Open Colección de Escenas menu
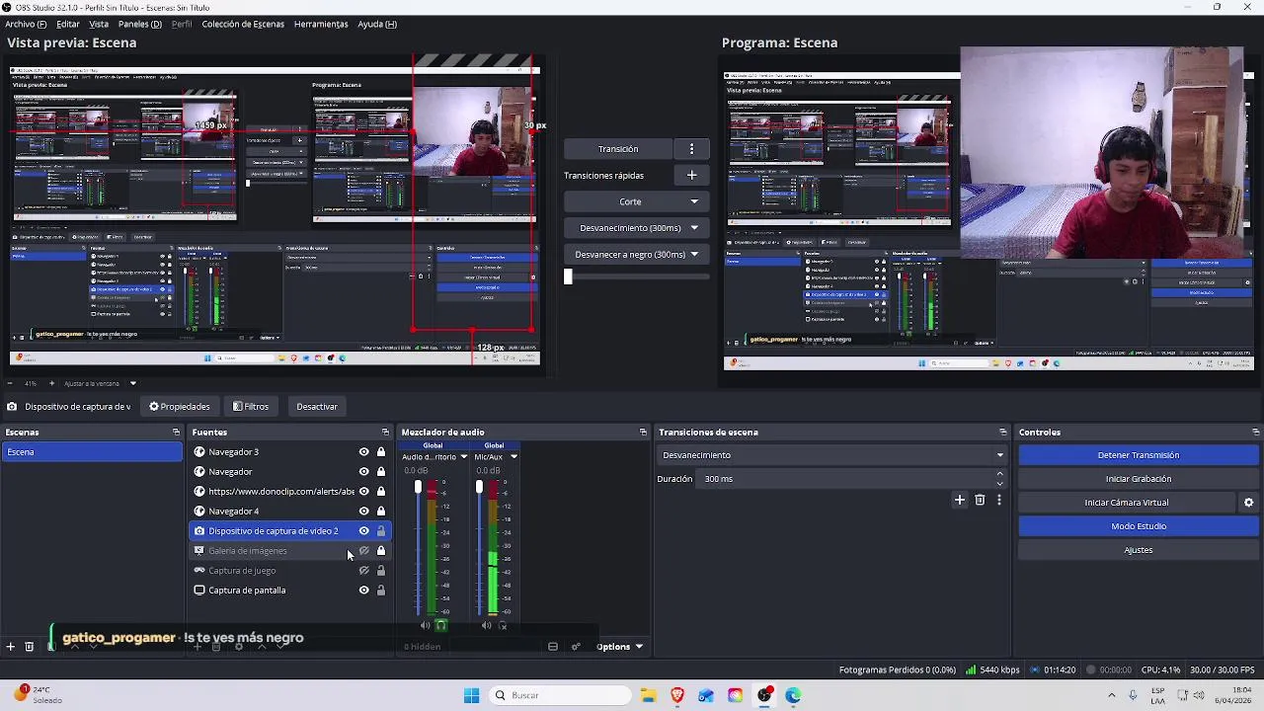This screenshot has width=1264, height=711. (243, 24)
